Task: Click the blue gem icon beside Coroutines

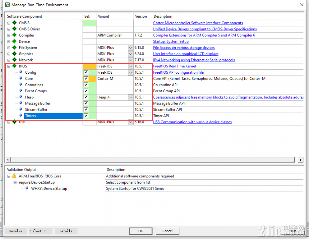Action: tap(21, 84)
